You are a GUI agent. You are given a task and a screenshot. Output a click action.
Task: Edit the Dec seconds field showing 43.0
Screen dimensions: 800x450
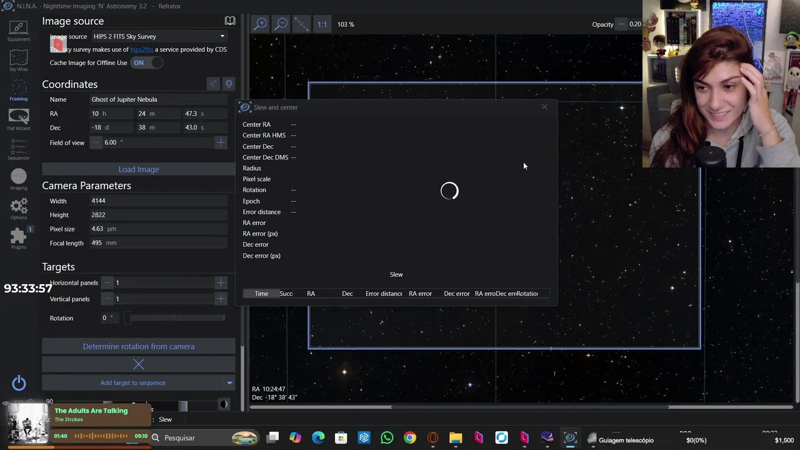206,127
